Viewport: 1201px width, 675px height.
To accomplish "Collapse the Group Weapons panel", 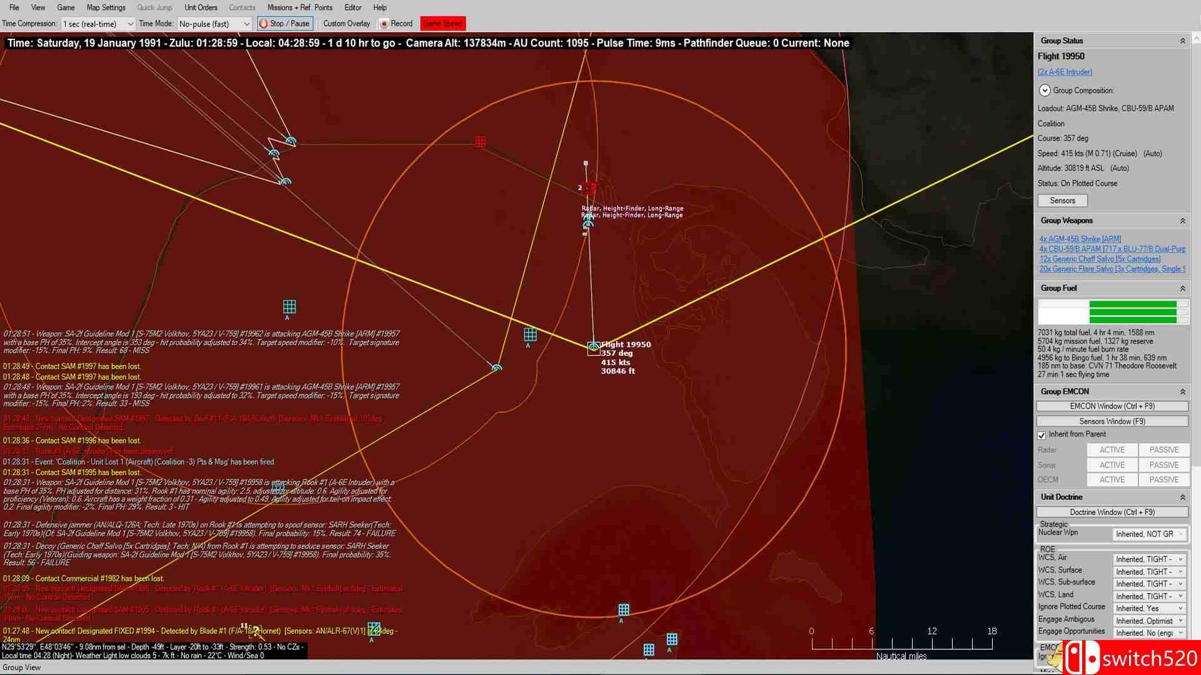I will point(1183,221).
